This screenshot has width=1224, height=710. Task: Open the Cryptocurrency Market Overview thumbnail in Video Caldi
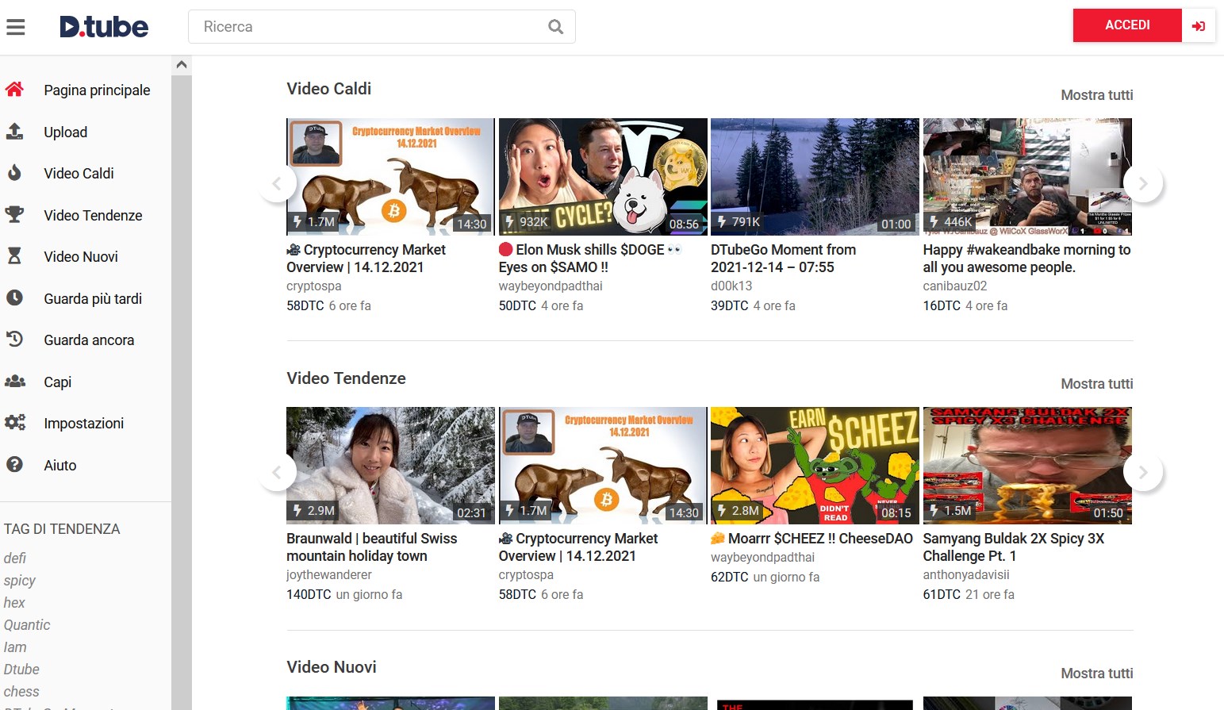390,177
